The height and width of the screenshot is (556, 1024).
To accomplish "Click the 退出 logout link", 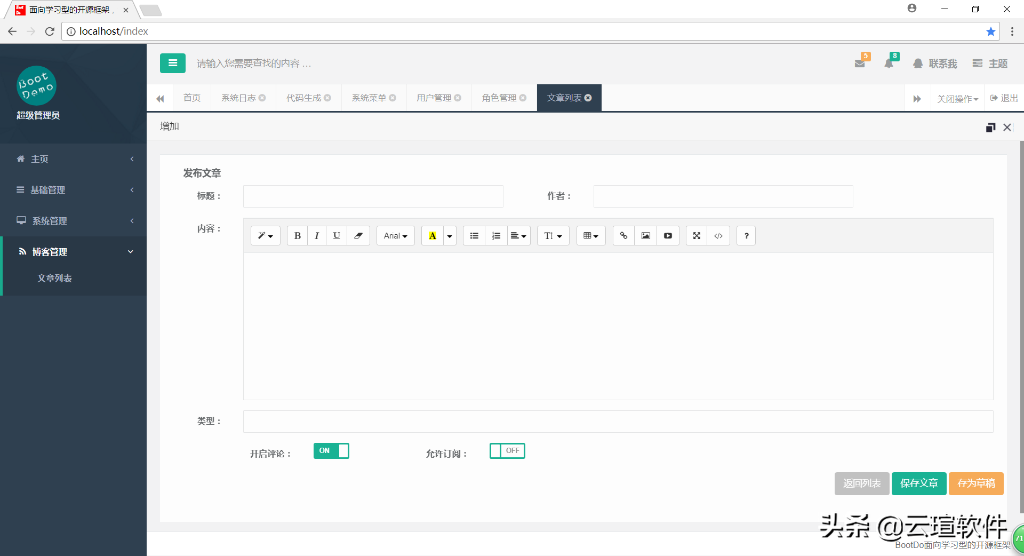I will (x=1004, y=98).
